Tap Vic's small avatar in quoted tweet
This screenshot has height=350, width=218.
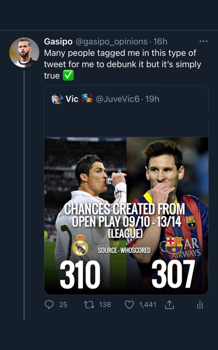pos(57,99)
